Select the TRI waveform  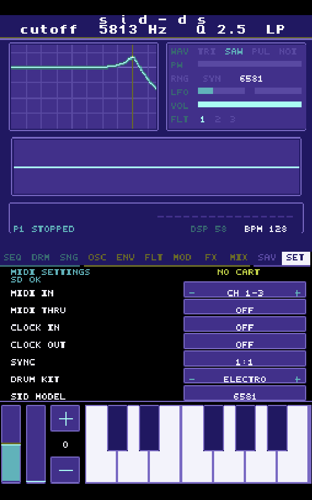click(207, 52)
